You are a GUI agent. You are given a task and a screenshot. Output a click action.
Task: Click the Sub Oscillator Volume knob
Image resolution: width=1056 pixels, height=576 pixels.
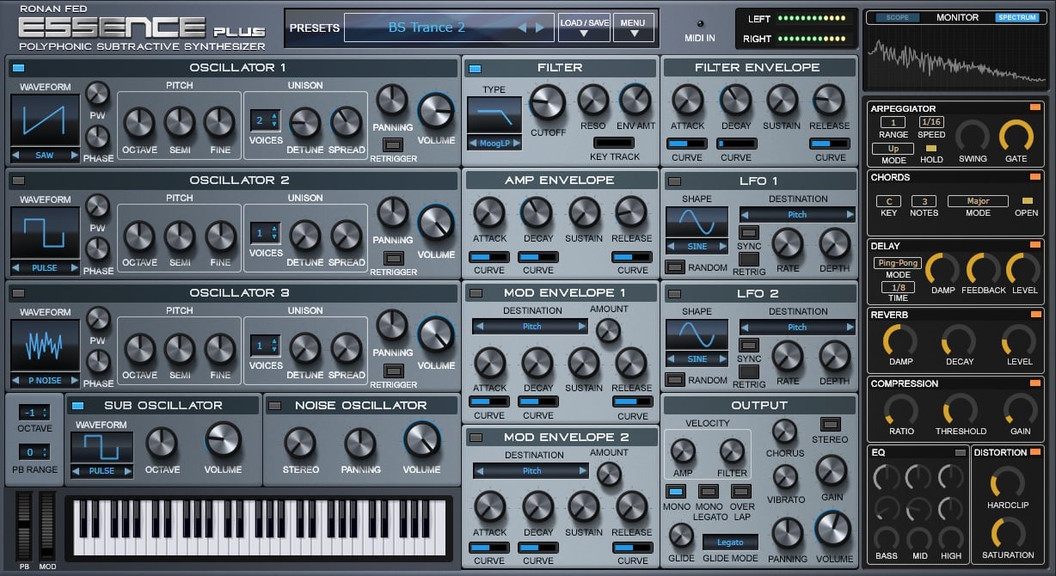pos(223,440)
